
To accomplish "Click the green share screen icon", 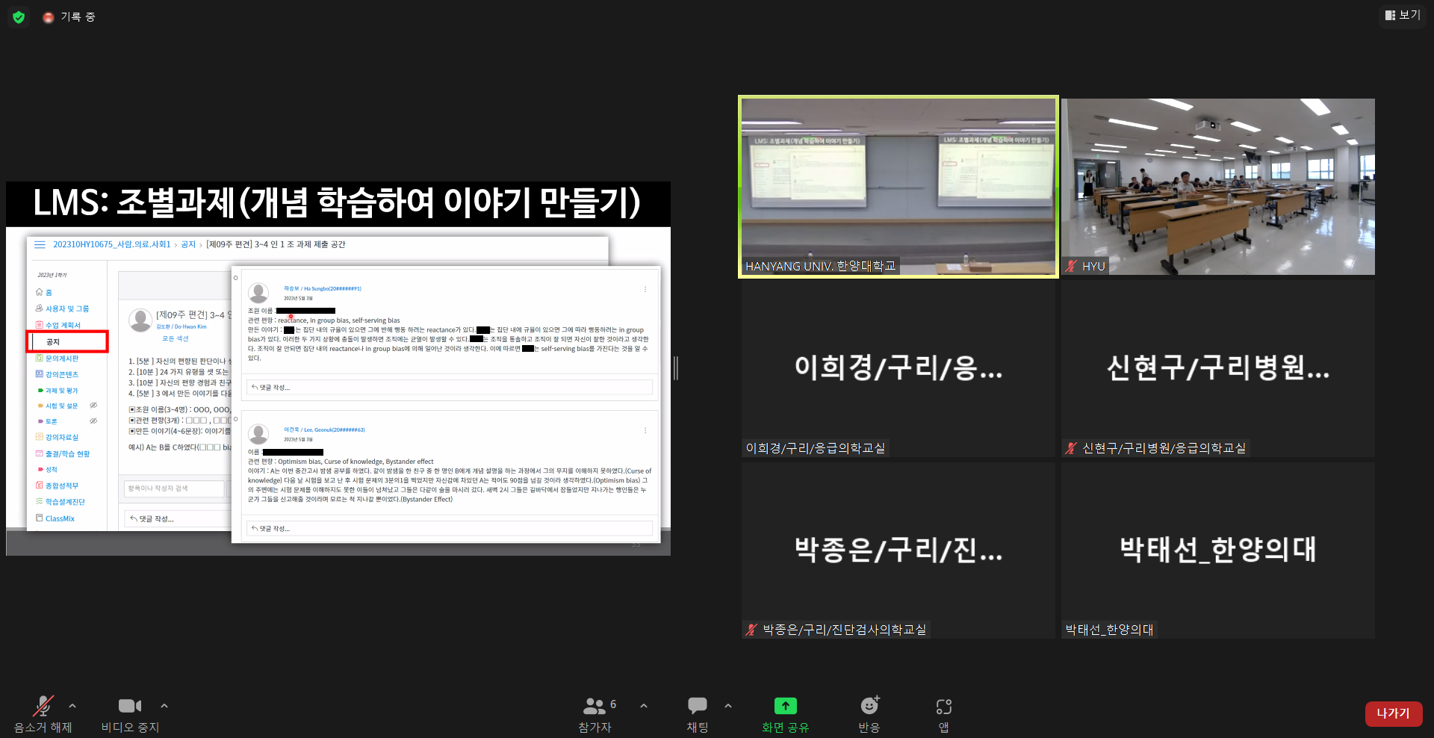I will [x=785, y=706].
